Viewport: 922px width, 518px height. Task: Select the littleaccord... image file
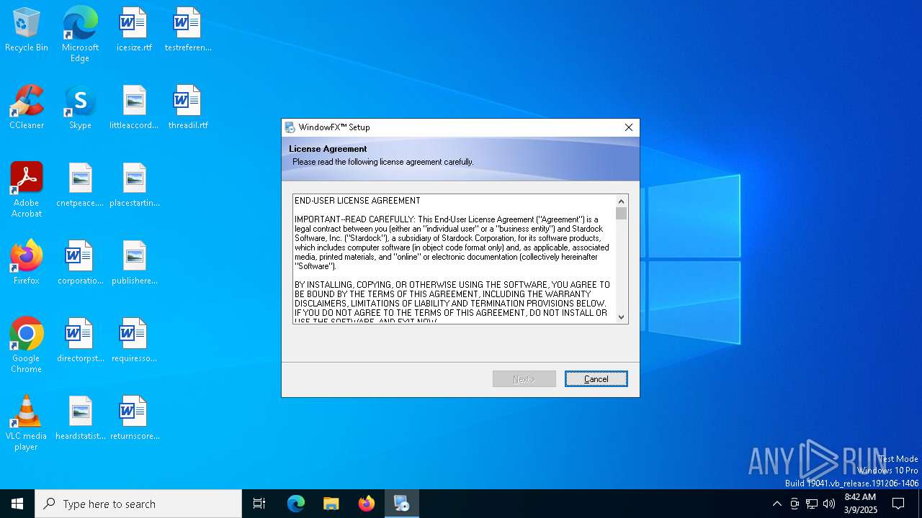pos(134,108)
